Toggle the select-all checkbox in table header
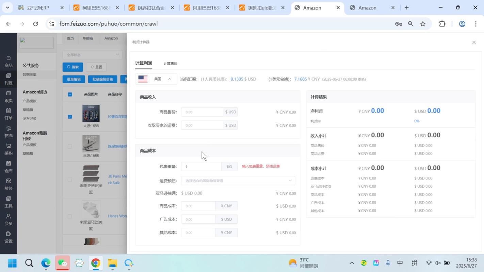 pos(70,94)
